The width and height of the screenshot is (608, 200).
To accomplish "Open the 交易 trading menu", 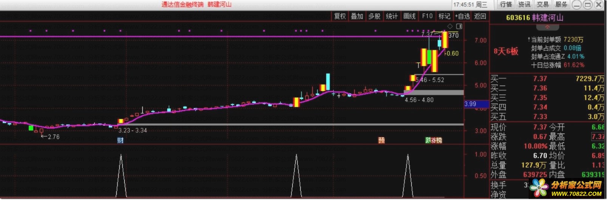I will click(543, 5).
